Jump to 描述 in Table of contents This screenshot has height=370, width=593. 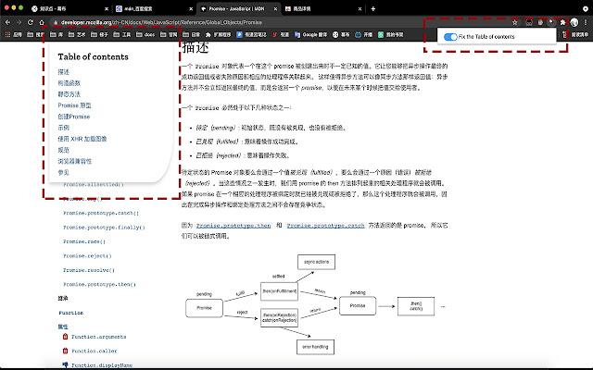(x=64, y=72)
